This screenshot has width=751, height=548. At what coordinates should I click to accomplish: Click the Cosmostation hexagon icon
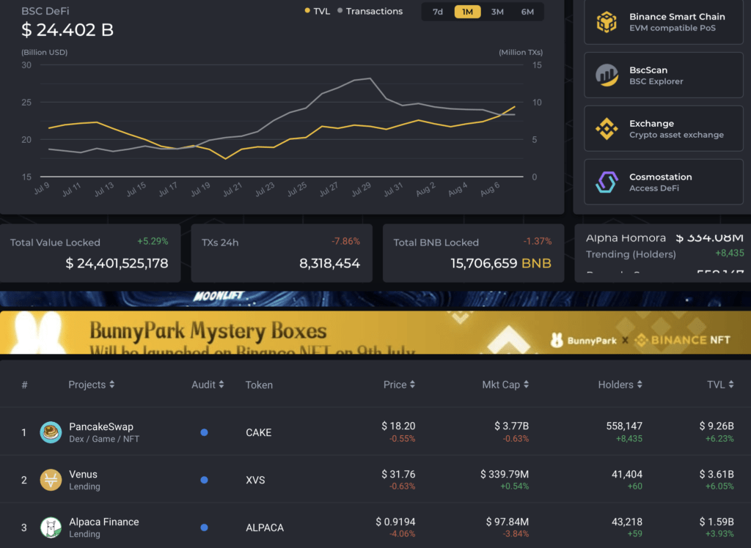[606, 181]
